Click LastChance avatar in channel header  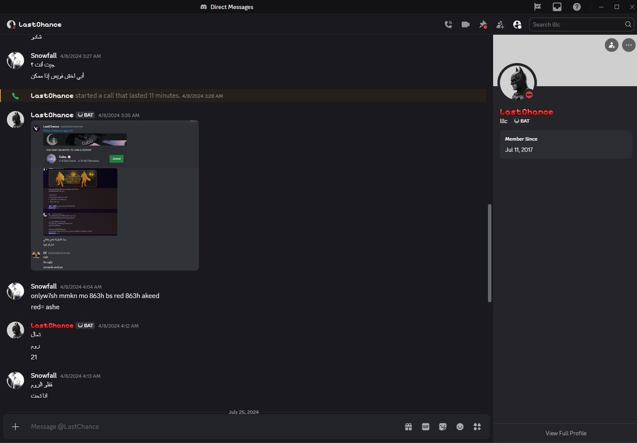[11, 24]
